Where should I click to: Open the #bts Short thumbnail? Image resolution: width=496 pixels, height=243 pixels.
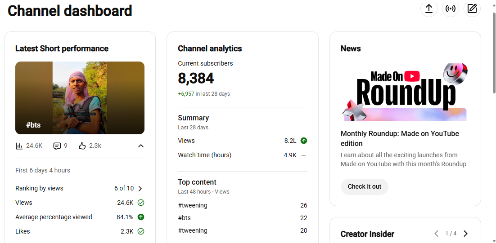pyautogui.click(x=80, y=98)
